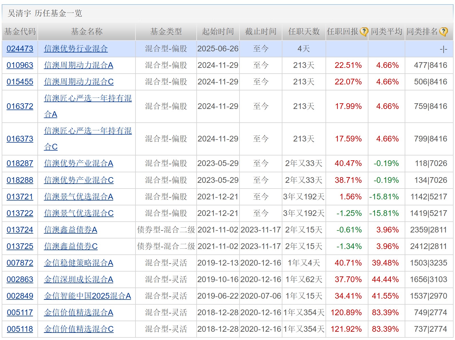Open fund code link 005118

tap(20, 329)
